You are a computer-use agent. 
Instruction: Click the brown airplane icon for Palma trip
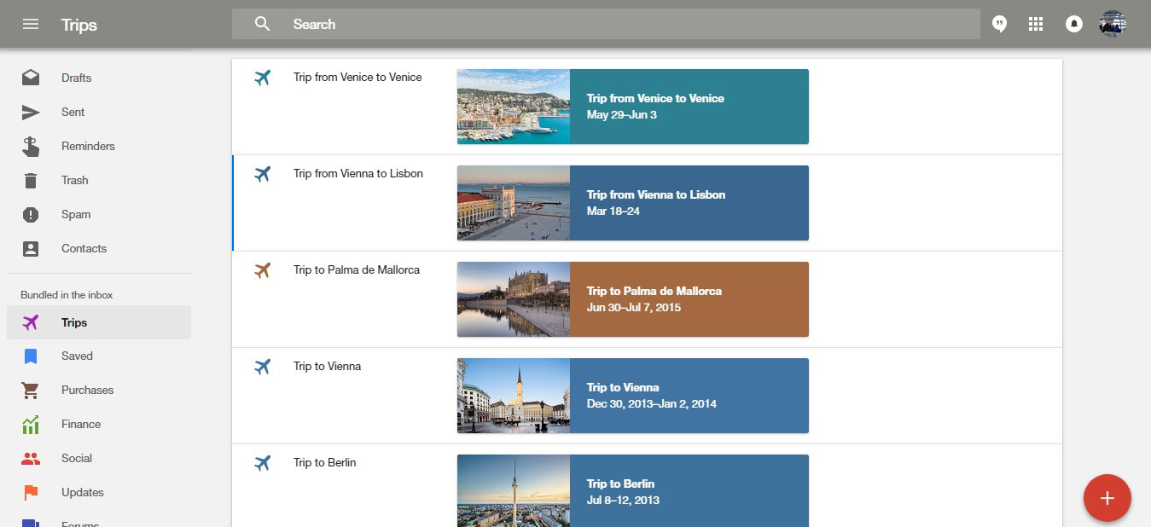(263, 270)
